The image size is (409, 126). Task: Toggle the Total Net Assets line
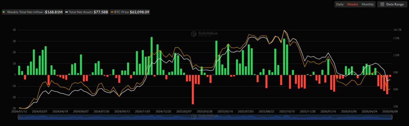pyautogui.click(x=87, y=12)
